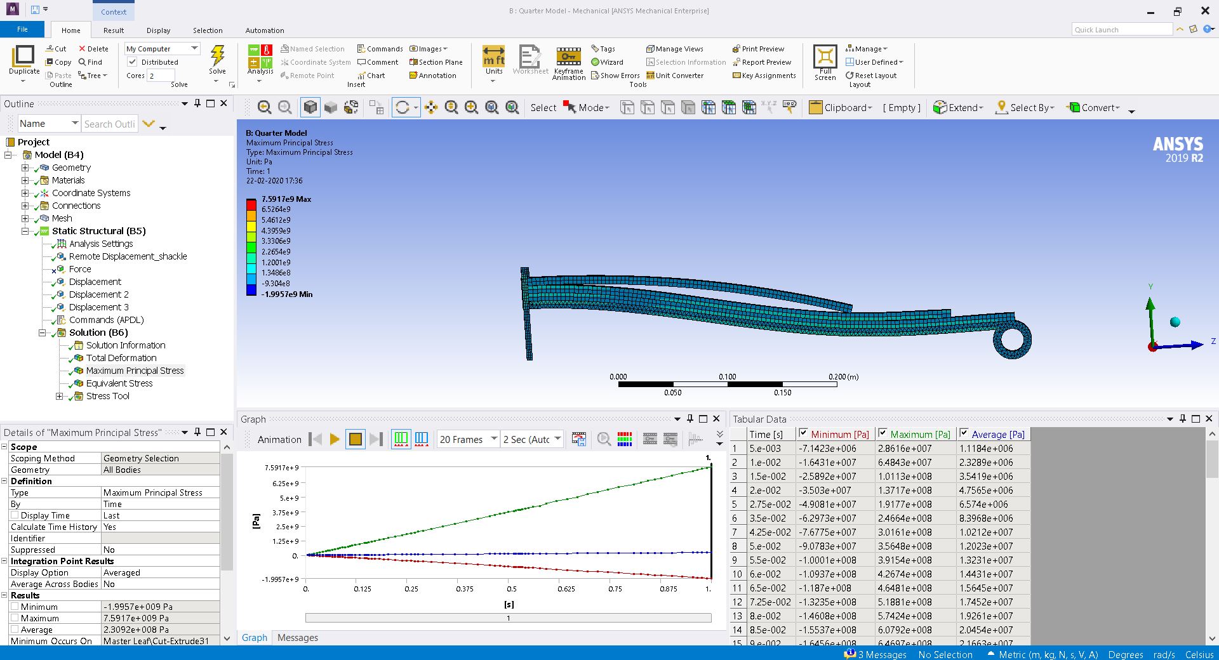Collapse the Solution (B6) tree node
The width and height of the screenshot is (1219, 660).
pos(43,333)
